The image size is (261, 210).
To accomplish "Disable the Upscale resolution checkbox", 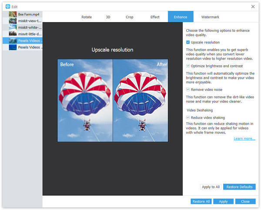I will [x=188, y=42].
